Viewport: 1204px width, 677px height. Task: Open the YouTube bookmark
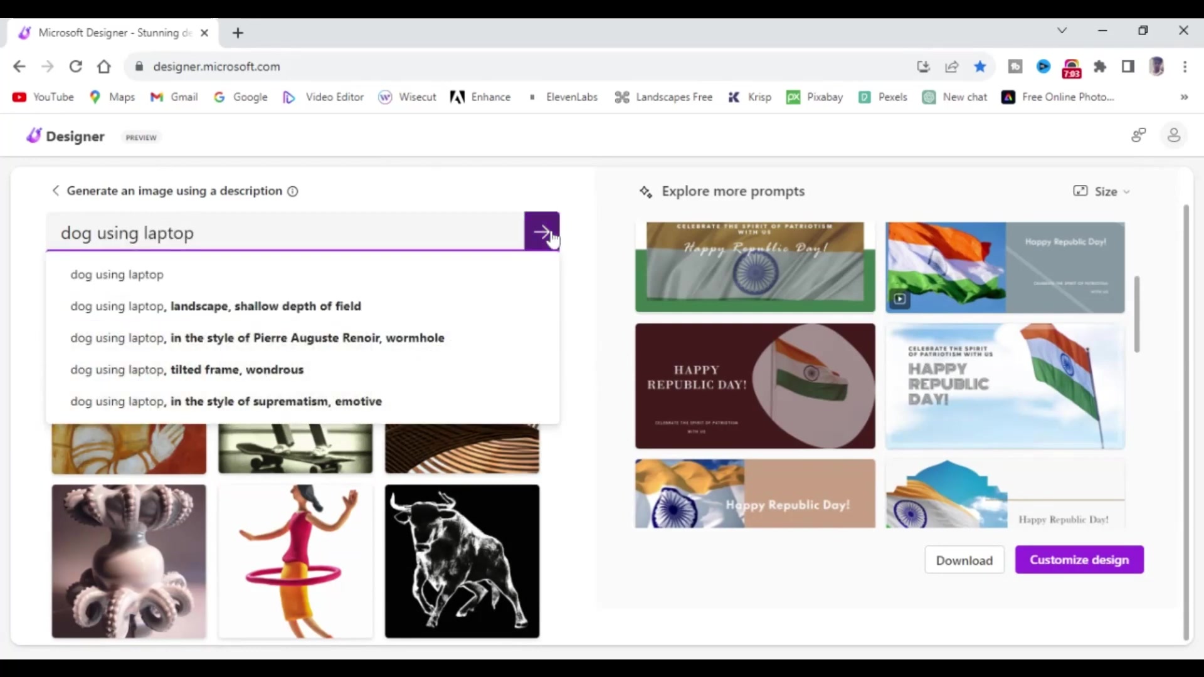click(x=43, y=97)
